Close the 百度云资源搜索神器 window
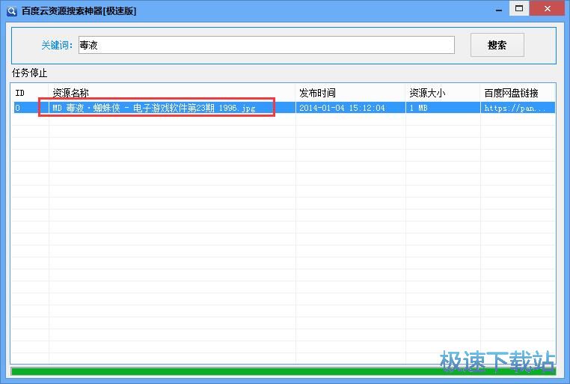 [x=548, y=9]
